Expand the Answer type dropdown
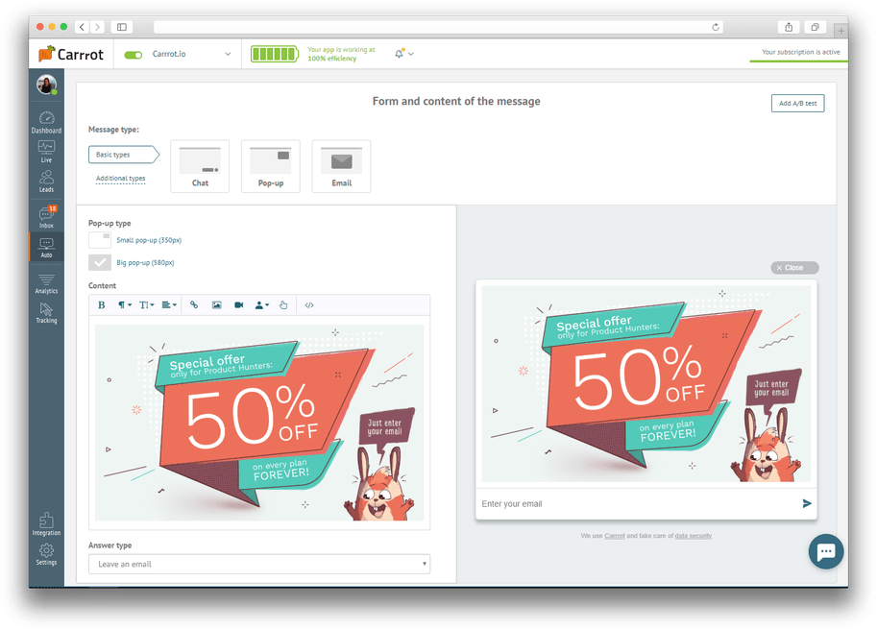 (259, 565)
